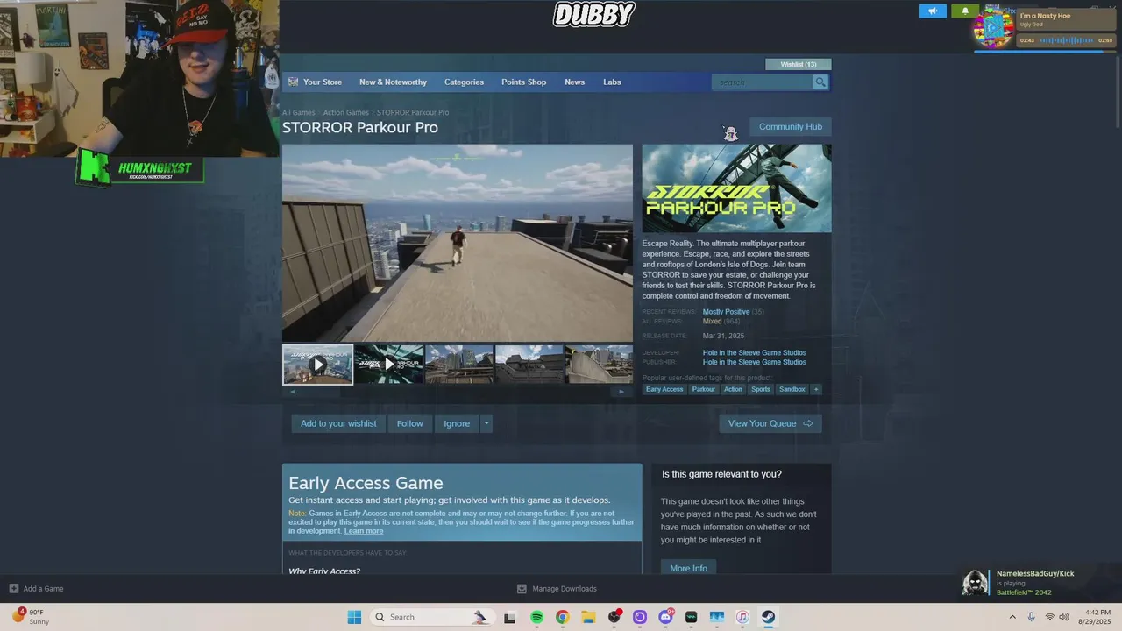This screenshot has width=1122, height=631.
Task: Select the third screenshot thumbnail of buildings
Action: coord(459,365)
